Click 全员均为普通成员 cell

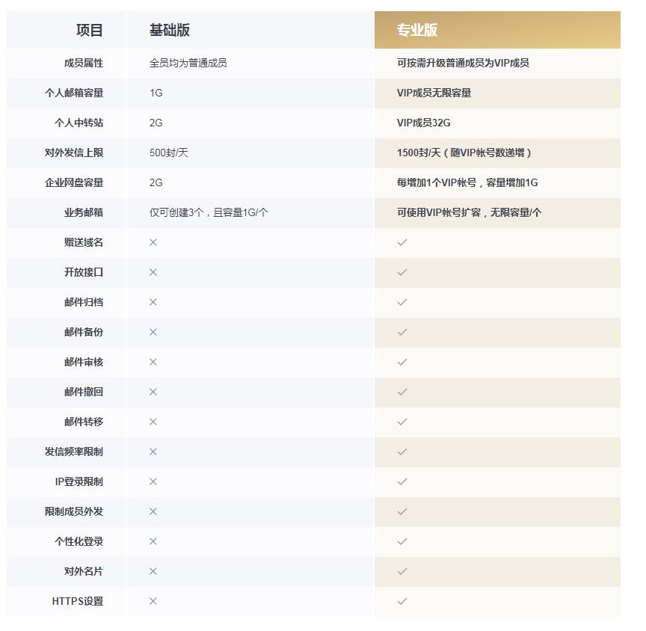tap(188, 63)
